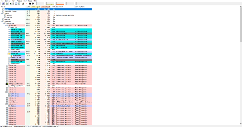Toggle the Show Lower Pane toolbar icon

tap(16, 4)
